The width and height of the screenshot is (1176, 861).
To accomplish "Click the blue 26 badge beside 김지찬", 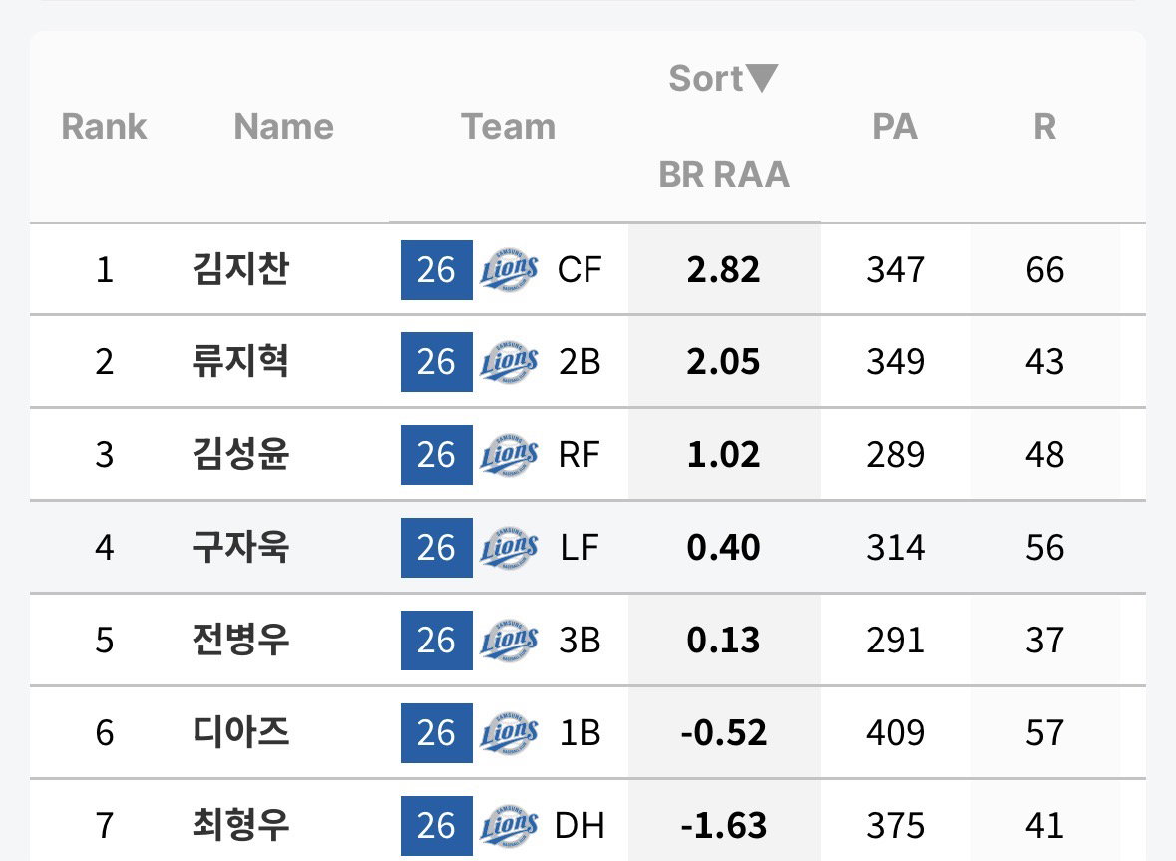I will 437,270.
